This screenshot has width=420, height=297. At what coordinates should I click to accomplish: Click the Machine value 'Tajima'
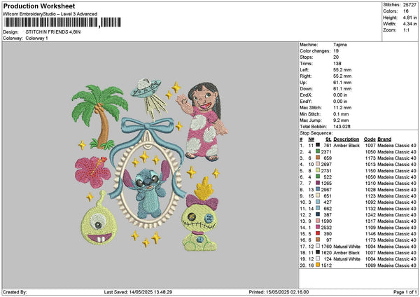[x=340, y=45]
